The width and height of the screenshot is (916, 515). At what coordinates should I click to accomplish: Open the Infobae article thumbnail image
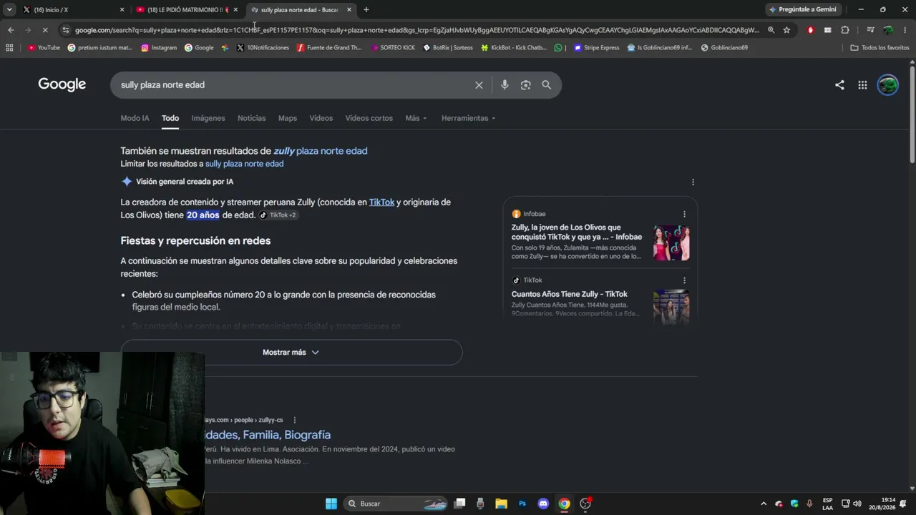[671, 242]
